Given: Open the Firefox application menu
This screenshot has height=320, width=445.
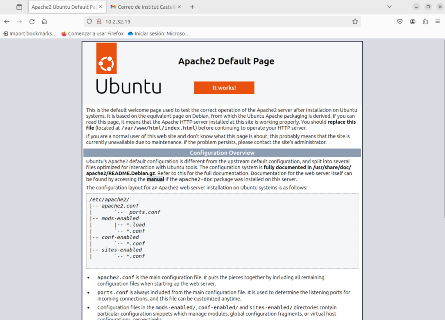Looking at the screenshot, I should pyautogui.click(x=437, y=22).
